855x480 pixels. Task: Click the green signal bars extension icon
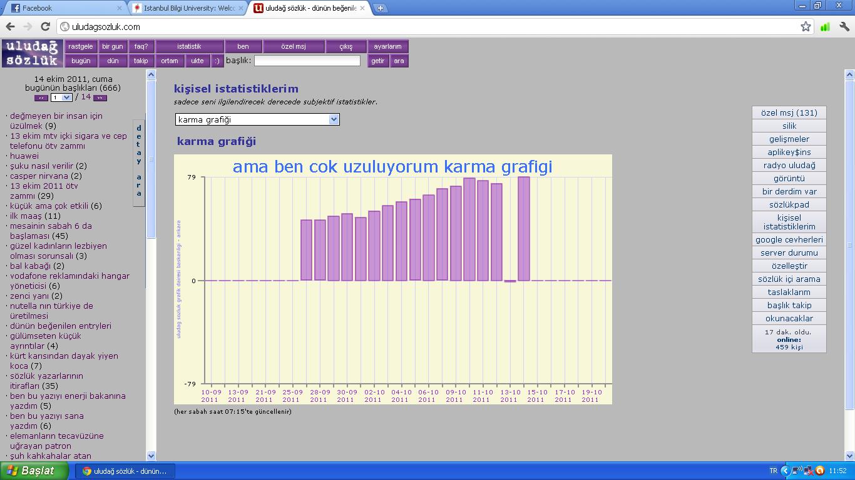pyautogui.click(x=825, y=26)
